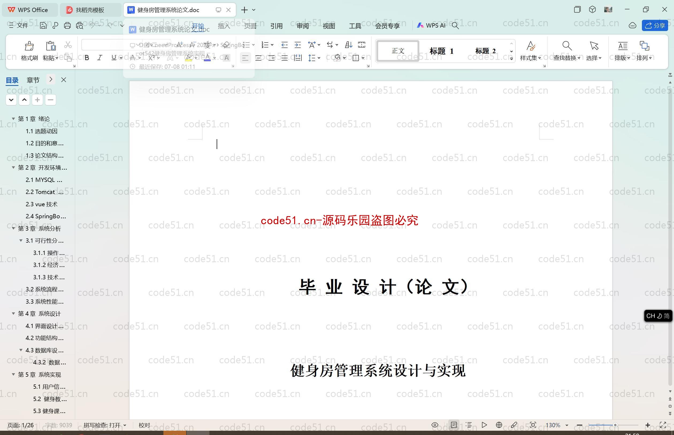Click 校对 proofreading in status bar
674x435 pixels.
(x=144, y=425)
